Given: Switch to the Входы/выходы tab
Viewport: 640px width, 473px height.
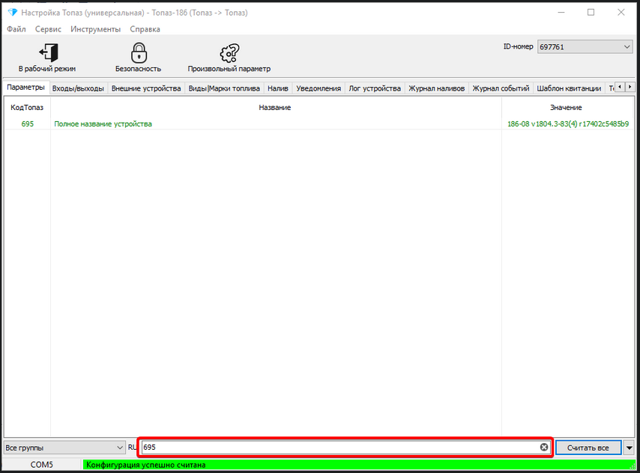Looking at the screenshot, I should [78, 88].
